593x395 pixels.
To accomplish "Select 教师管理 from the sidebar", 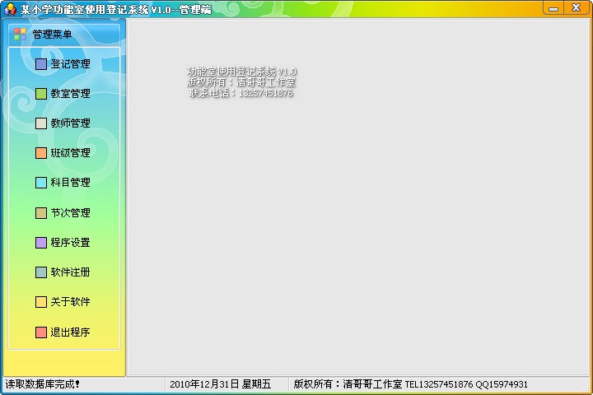I will coord(70,123).
